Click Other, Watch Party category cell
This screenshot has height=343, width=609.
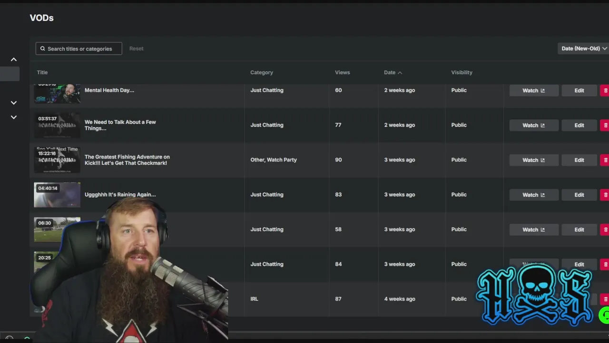pyautogui.click(x=274, y=160)
